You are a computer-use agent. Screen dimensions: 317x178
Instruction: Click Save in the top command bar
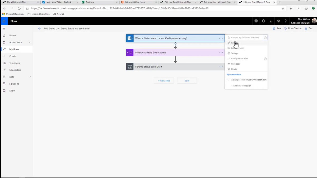tap(277, 28)
